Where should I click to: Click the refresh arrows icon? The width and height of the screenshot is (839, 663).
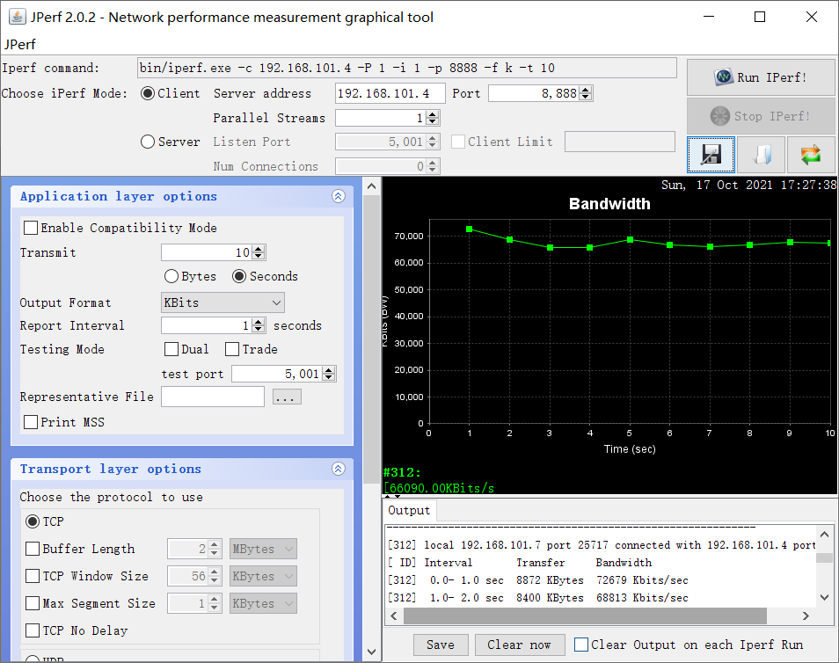(x=810, y=155)
